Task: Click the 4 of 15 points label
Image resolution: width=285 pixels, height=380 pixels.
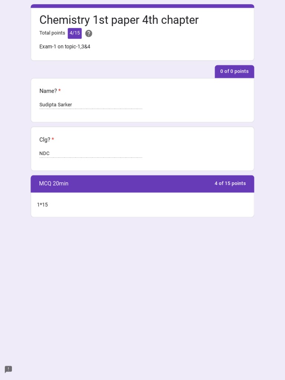Action: tap(230, 183)
